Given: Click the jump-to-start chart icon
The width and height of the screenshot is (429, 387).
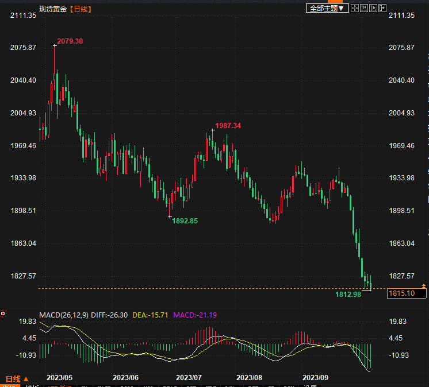Looking at the screenshot, I should point(364,8).
